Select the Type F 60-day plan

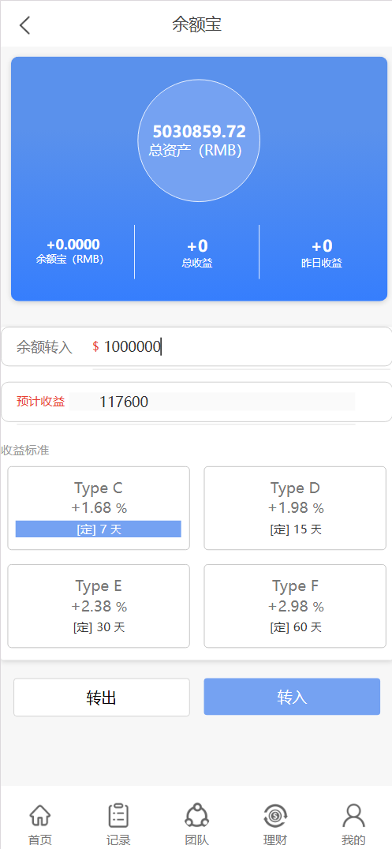(295, 606)
